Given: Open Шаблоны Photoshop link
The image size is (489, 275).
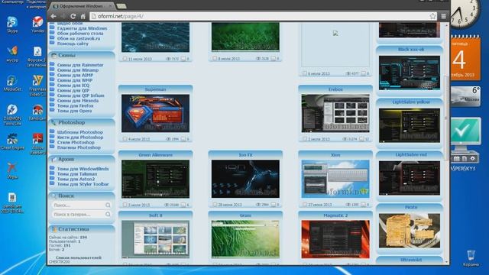Looking at the screenshot, I should tap(80, 132).
